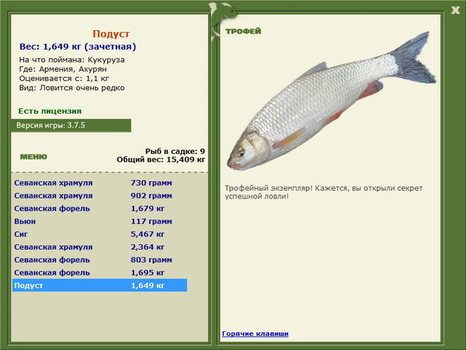Image resolution: width=466 pixels, height=350 pixels.
Task: Click the Где: Армения, Ахурян line
Action: [63, 69]
